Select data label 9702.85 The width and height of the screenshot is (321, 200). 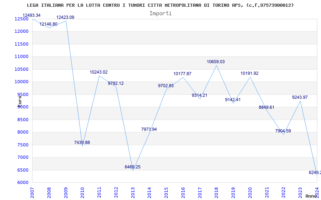click(166, 86)
